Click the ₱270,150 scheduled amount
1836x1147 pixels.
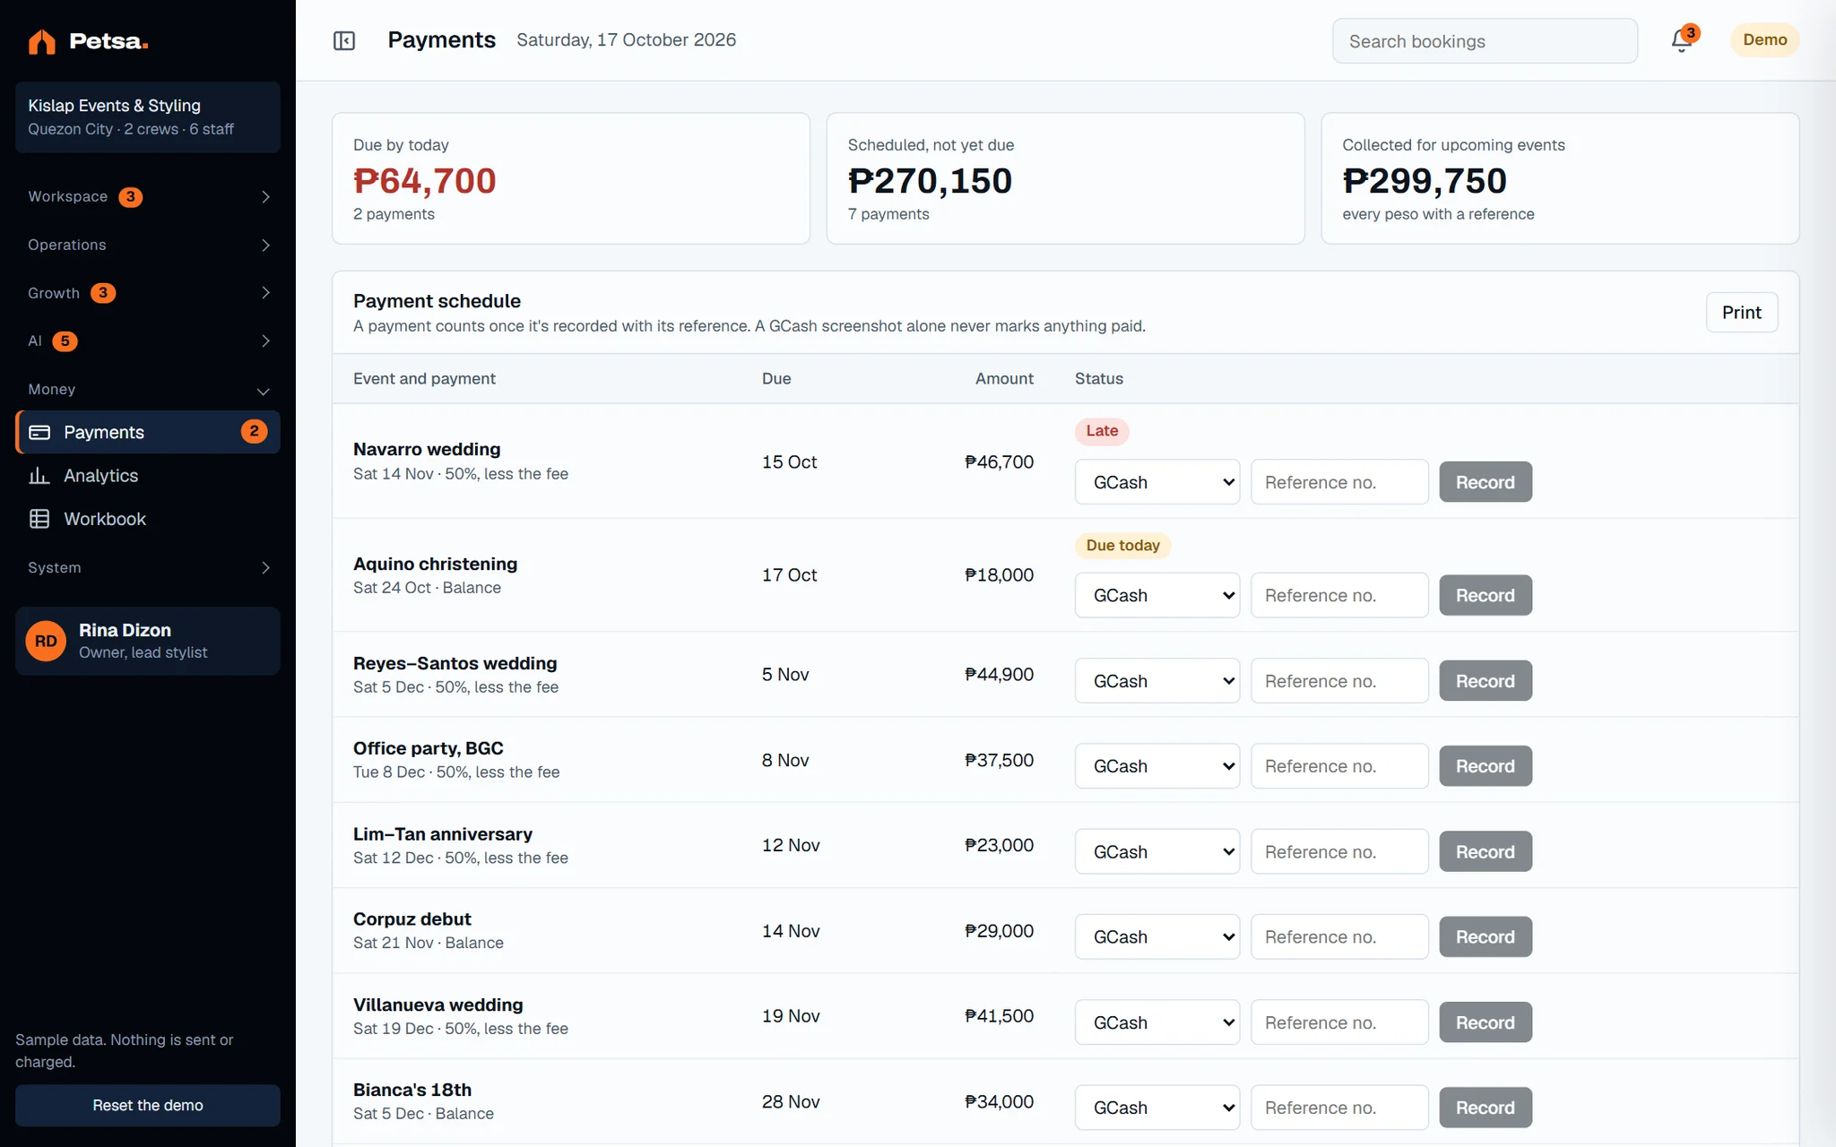[930, 181]
